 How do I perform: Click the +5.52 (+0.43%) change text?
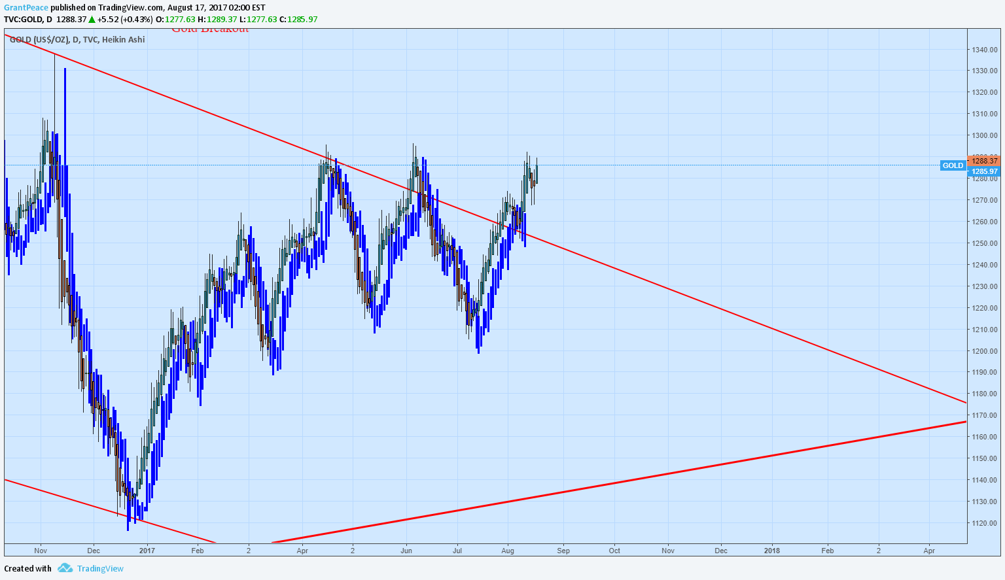pyautogui.click(x=125, y=20)
